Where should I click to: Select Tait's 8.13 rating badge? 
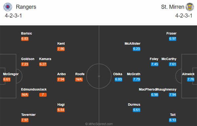[x=173, y=120]
